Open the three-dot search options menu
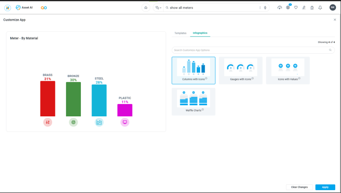 (260, 8)
